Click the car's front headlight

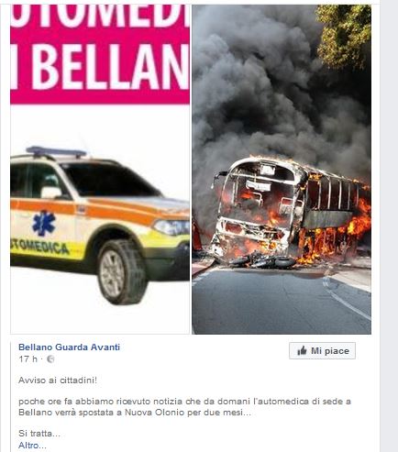(171, 227)
